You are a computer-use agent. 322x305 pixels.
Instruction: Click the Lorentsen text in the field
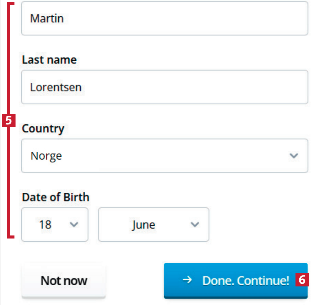pos(56,87)
